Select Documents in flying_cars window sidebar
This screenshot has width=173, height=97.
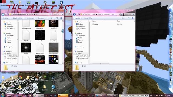pyautogui.click(x=80, y=36)
